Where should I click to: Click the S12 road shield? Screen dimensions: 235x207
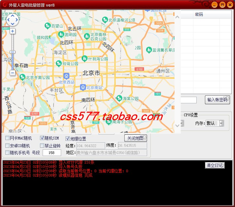(127, 29)
